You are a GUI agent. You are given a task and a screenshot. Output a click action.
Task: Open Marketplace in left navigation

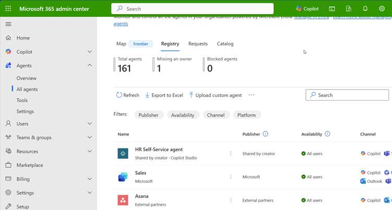30,165
